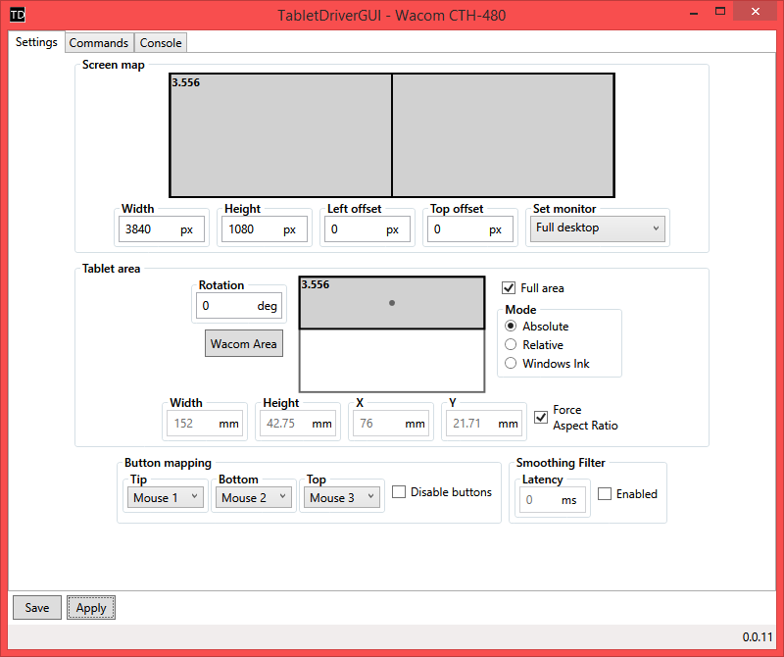Click the tablet area X field

(391, 424)
